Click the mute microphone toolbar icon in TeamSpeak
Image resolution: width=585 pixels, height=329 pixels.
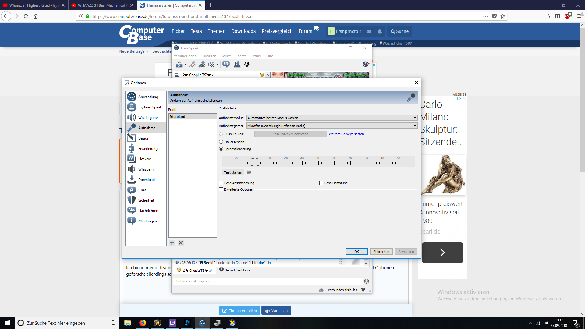(x=202, y=64)
